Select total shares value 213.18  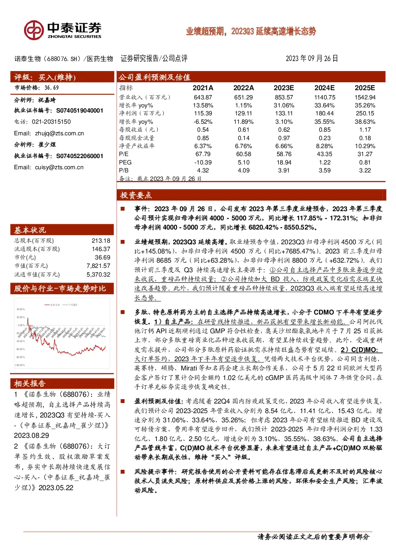coord(101,241)
